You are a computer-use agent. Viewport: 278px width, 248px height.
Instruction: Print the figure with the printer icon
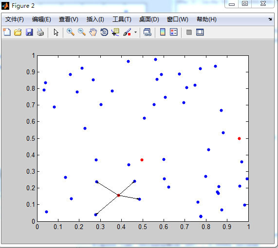40,33
